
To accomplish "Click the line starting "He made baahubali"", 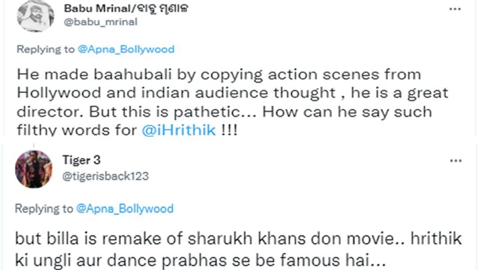I will pyautogui.click(x=219, y=74).
